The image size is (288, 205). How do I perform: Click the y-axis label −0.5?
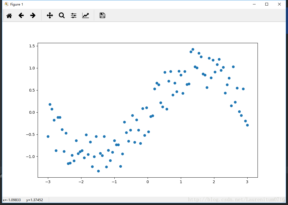point(31,134)
